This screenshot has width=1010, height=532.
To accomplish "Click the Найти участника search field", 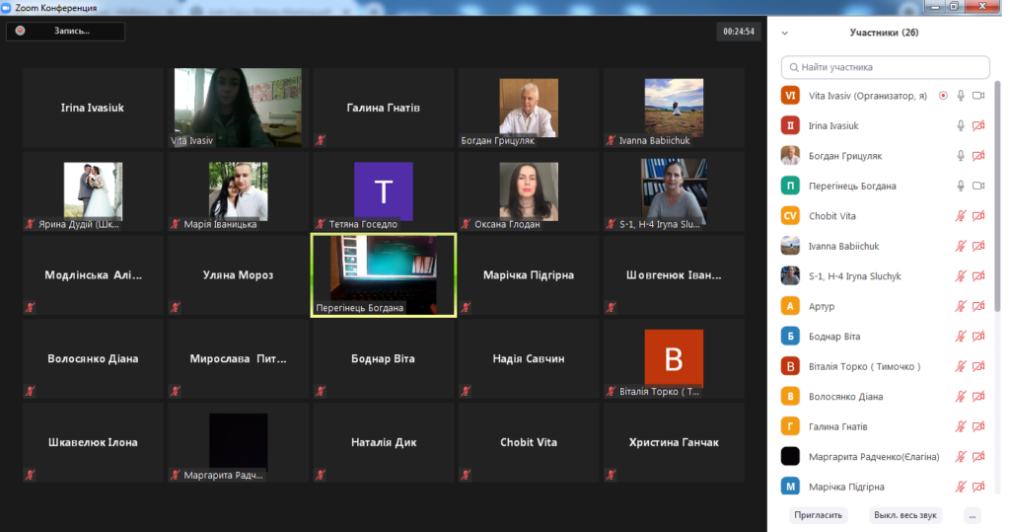I will coord(885,67).
